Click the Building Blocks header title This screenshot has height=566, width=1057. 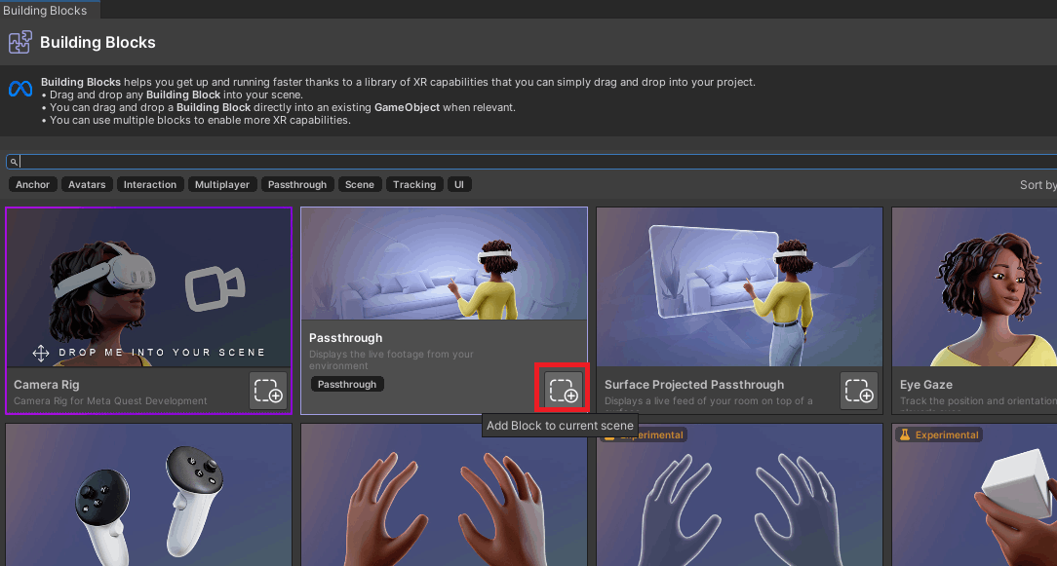pyautogui.click(x=98, y=42)
